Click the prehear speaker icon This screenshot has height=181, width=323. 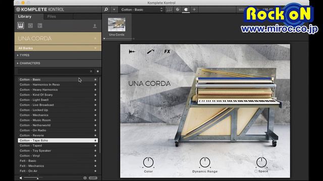21,178
